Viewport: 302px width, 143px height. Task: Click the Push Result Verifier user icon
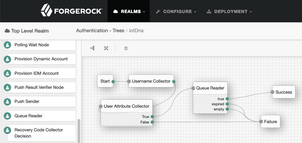[7, 87]
